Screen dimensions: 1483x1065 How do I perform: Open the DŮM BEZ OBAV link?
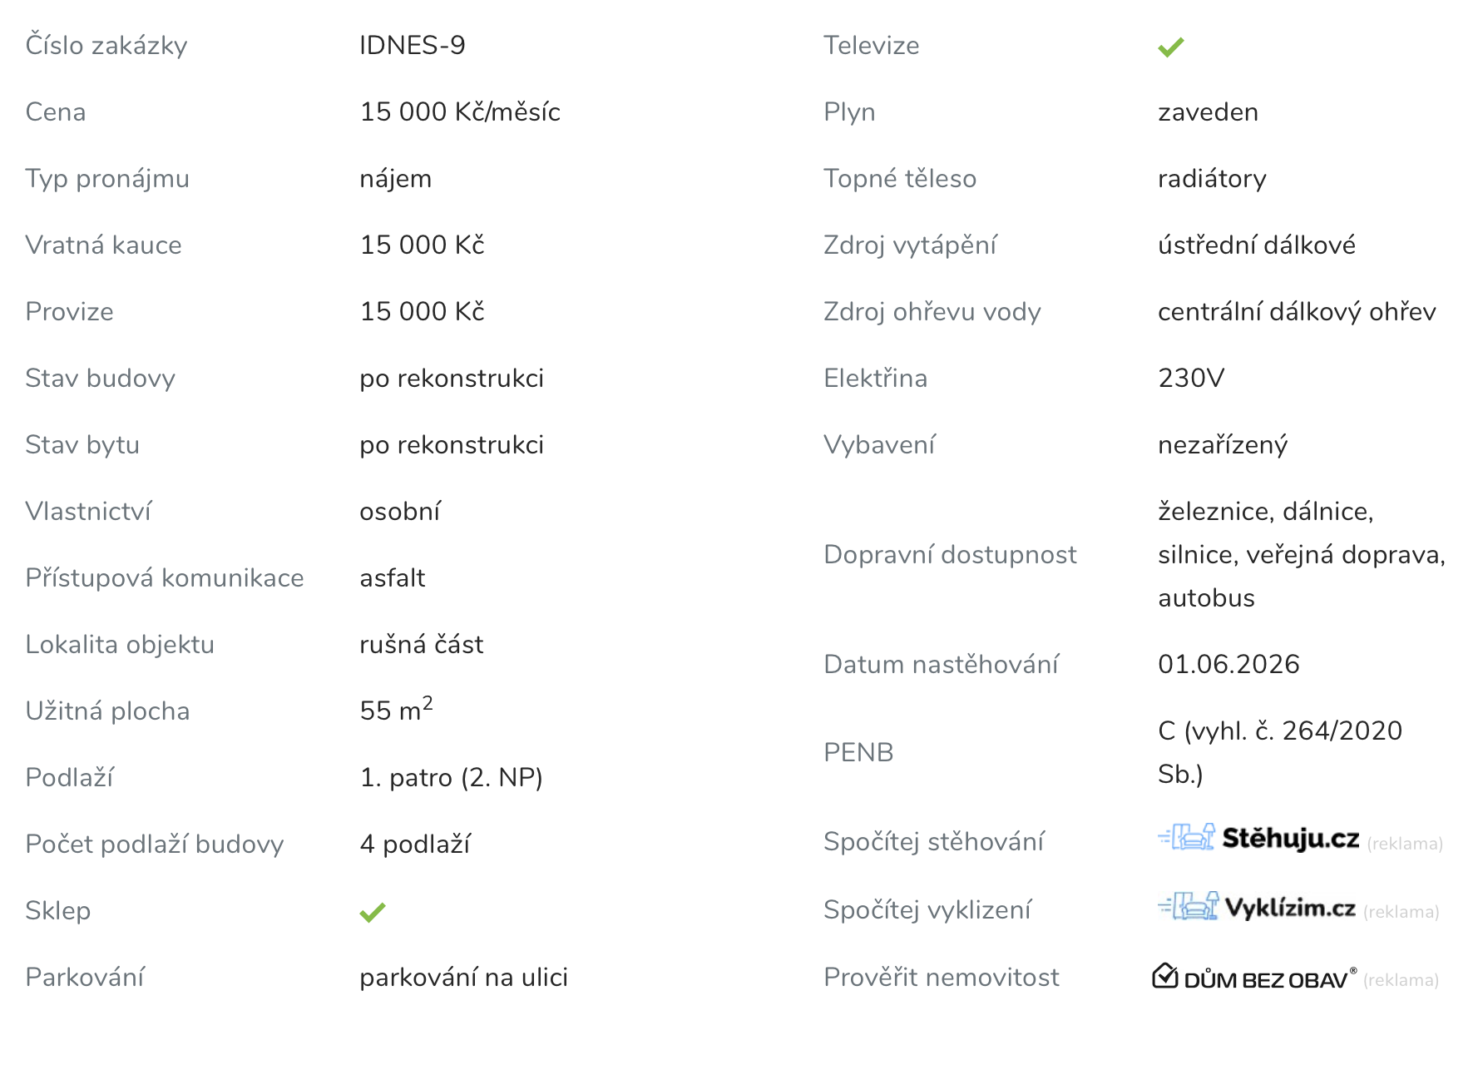1265,979
